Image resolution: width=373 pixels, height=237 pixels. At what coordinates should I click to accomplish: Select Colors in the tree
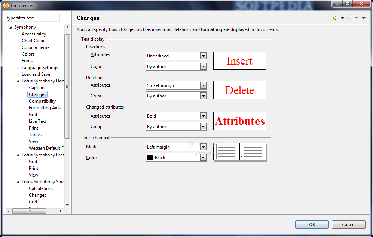click(x=28, y=54)
